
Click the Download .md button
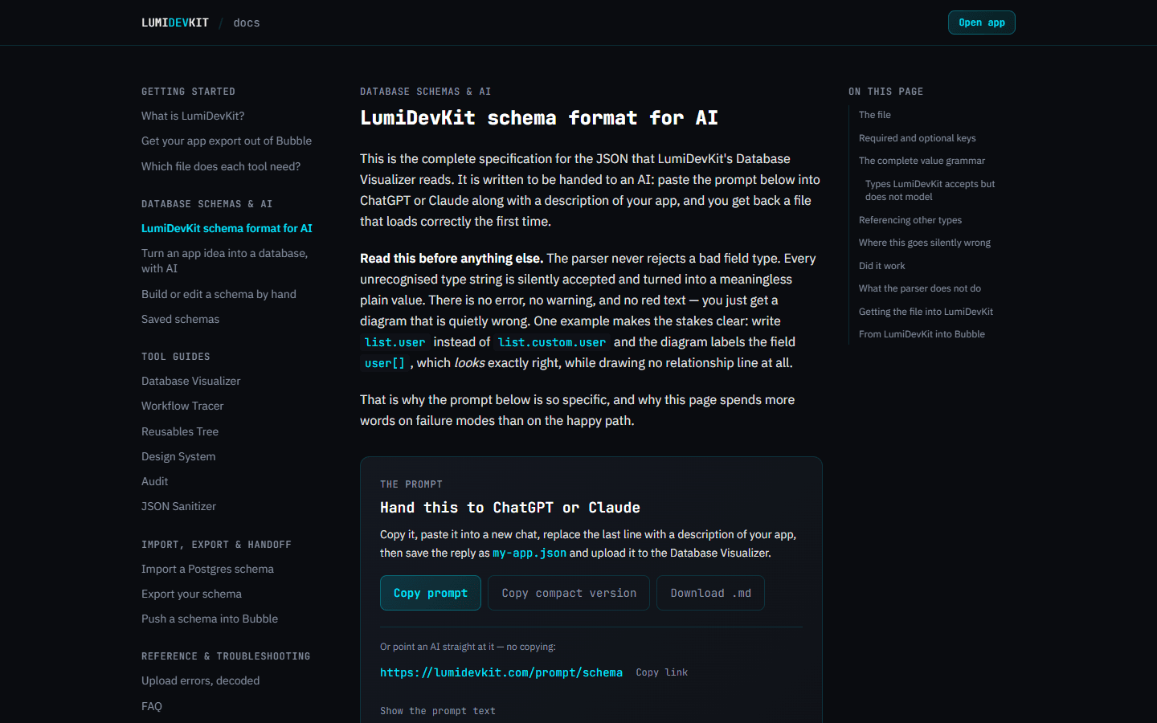710,593
